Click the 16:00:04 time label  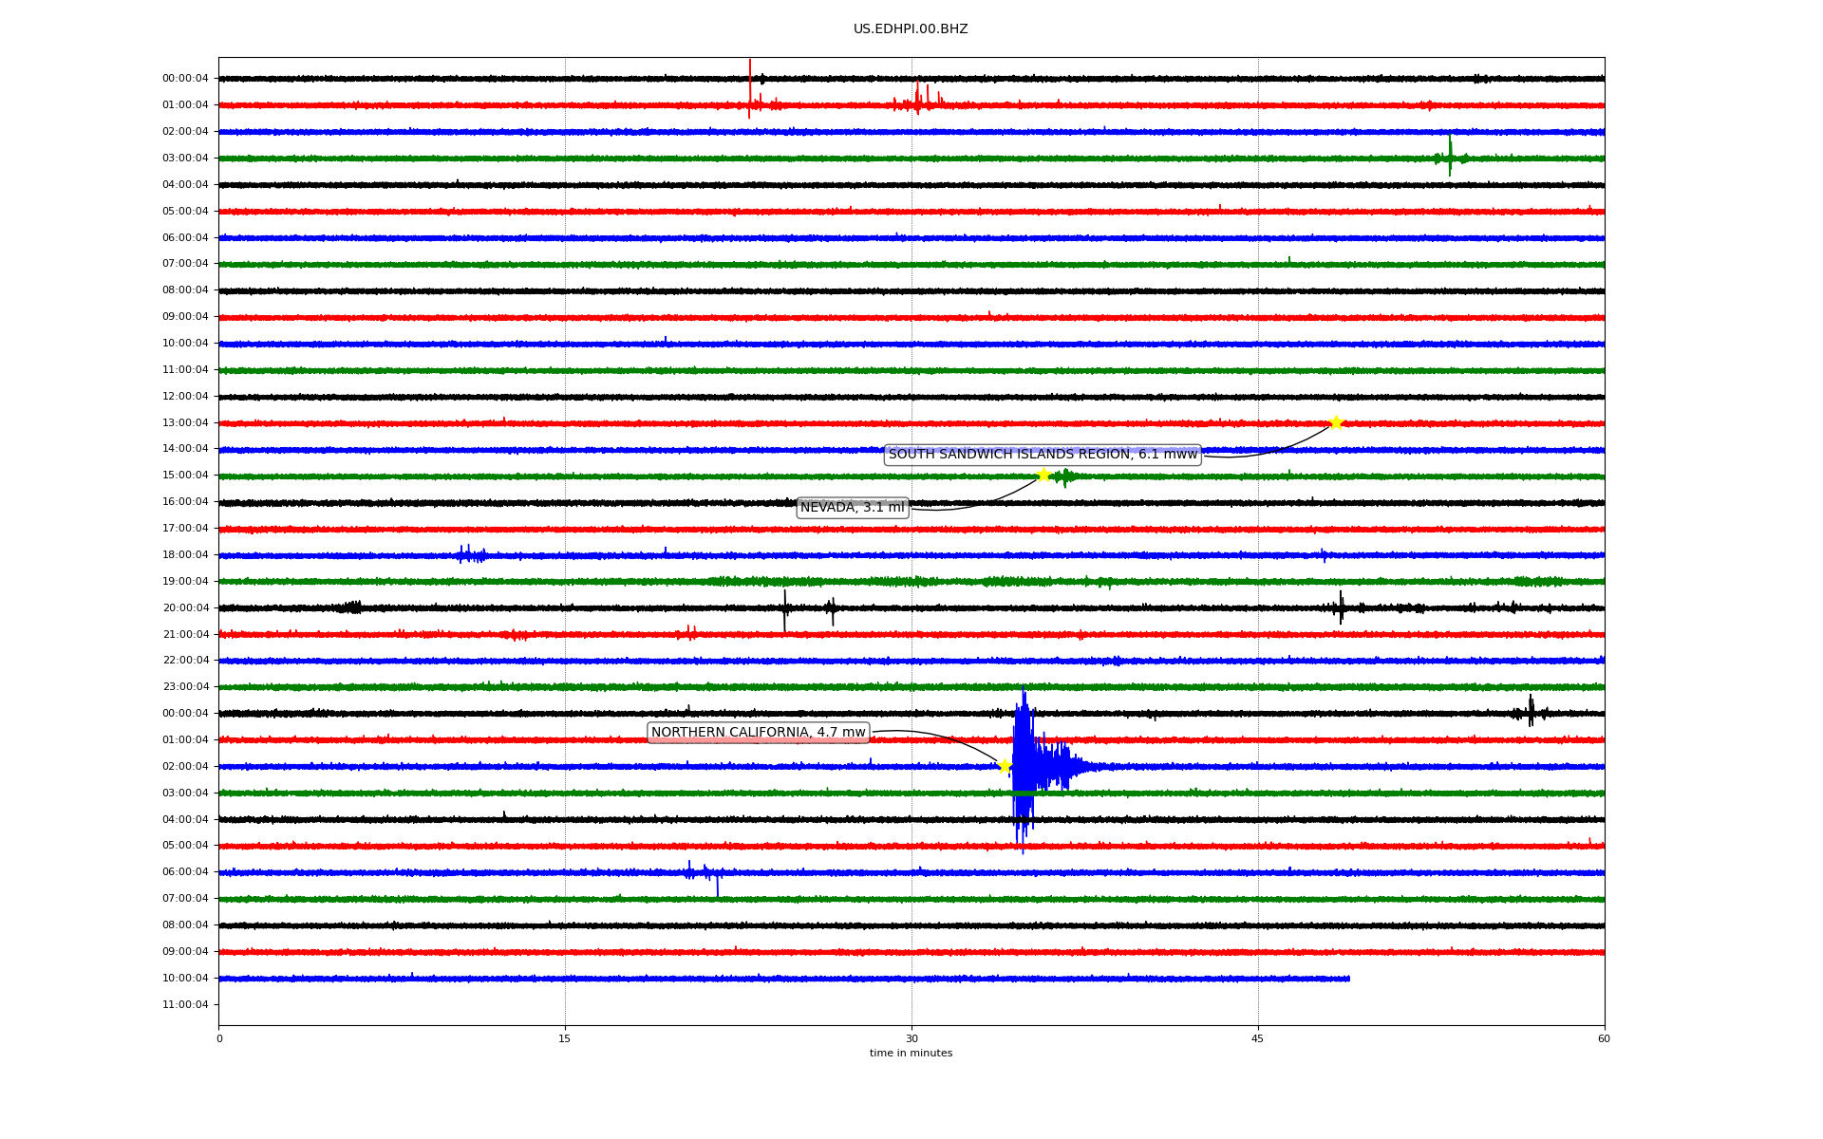coord(185,502)
